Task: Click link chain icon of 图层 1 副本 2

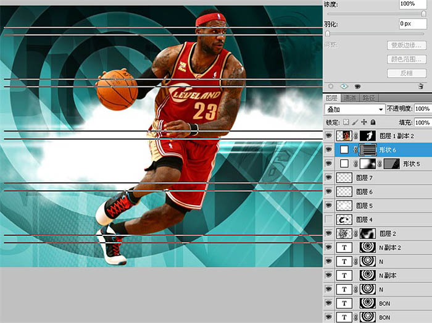Action: pyautogui.click(x=355, y=136)
